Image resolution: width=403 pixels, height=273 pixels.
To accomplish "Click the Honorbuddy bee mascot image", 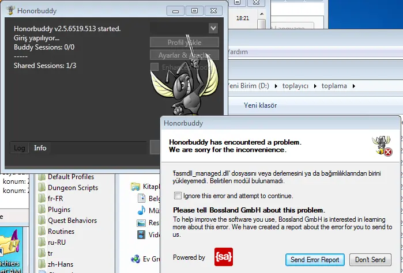I will pyautogui.click(x=184, y=77).
